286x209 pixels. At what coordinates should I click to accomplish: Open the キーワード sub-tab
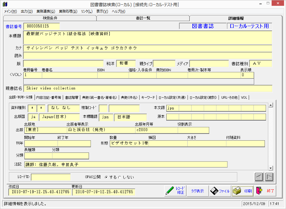(148, 97)
